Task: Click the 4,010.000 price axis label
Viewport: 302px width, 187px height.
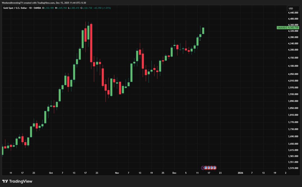Action: 293,81
